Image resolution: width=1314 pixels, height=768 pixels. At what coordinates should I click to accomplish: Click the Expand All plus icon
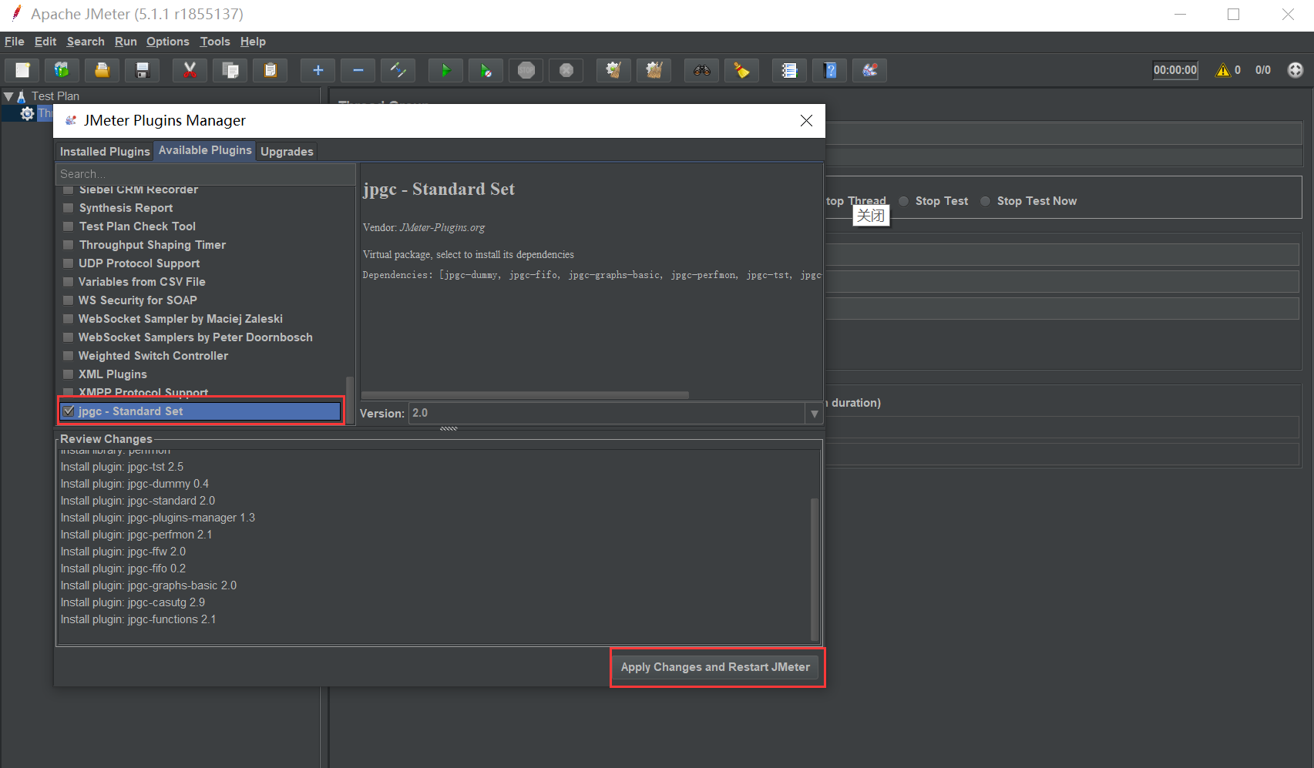point(318,70)
